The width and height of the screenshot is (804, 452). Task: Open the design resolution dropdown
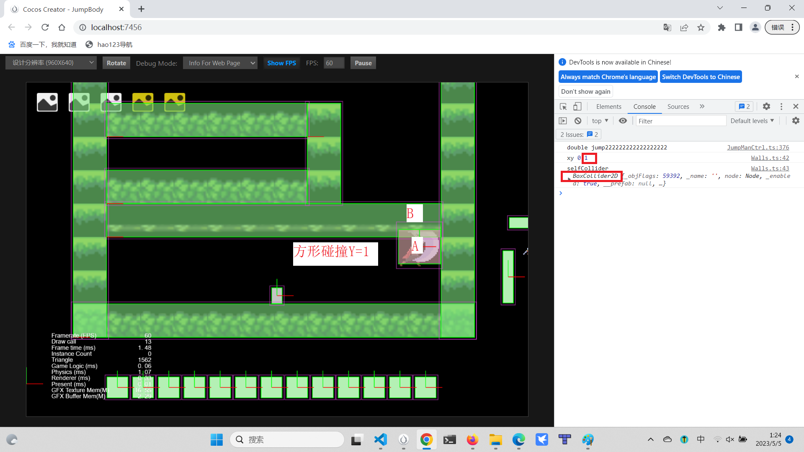click(x=51, y=63)
